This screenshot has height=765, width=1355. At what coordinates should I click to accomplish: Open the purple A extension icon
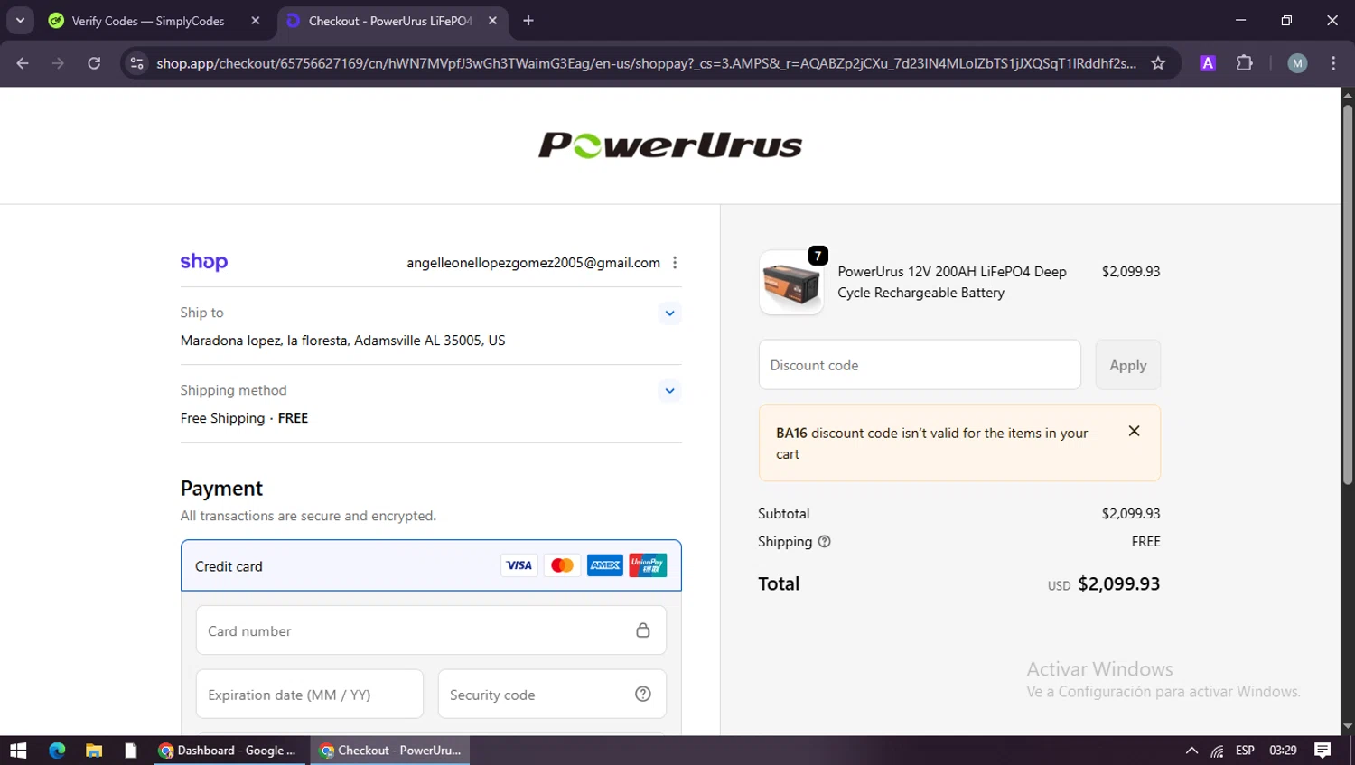click(1208, 63)
